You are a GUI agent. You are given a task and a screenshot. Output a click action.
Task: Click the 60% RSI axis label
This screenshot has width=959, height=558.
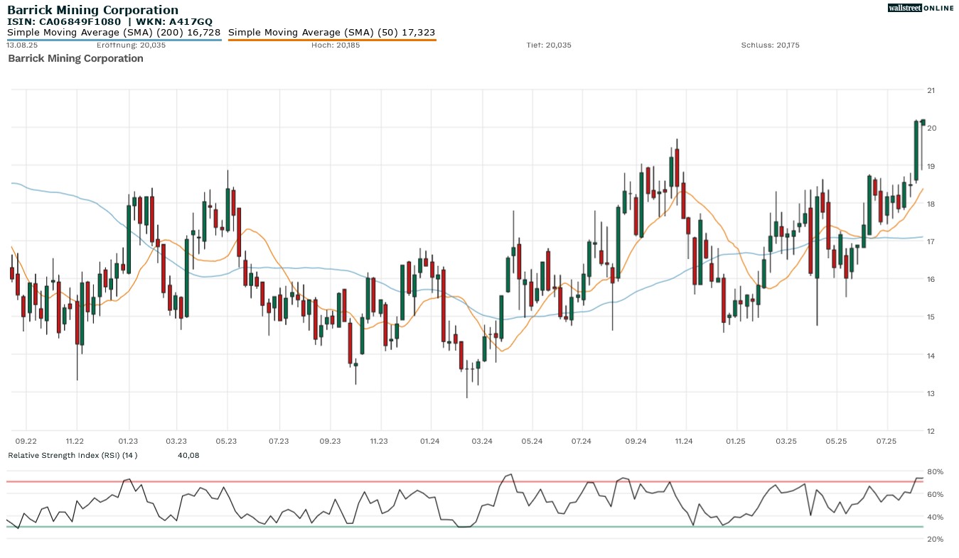[935, 494]
